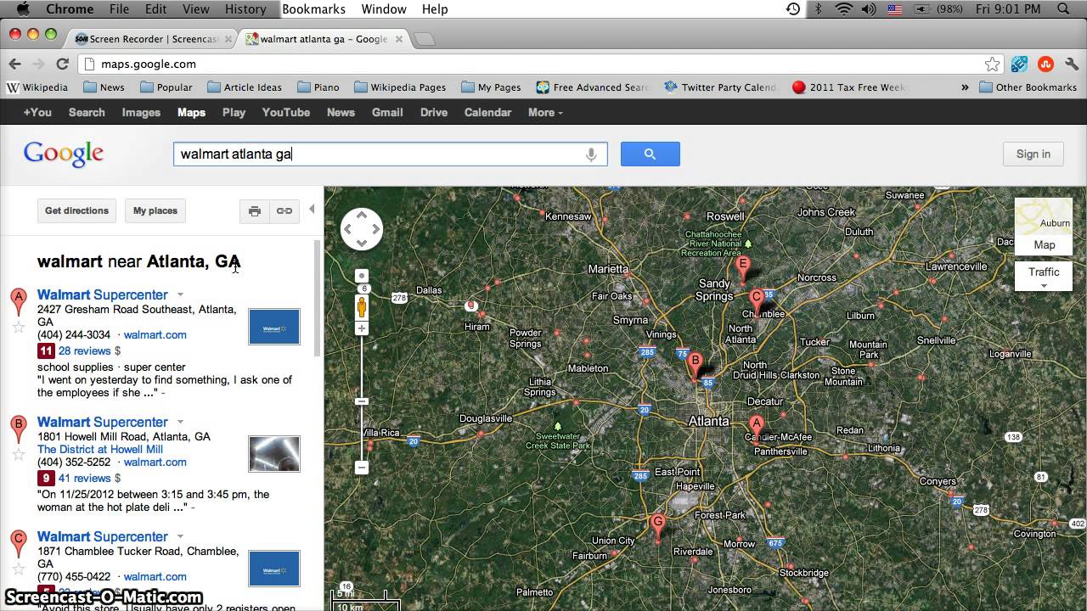
Task: Print the map results
Action: coord(255,211)
